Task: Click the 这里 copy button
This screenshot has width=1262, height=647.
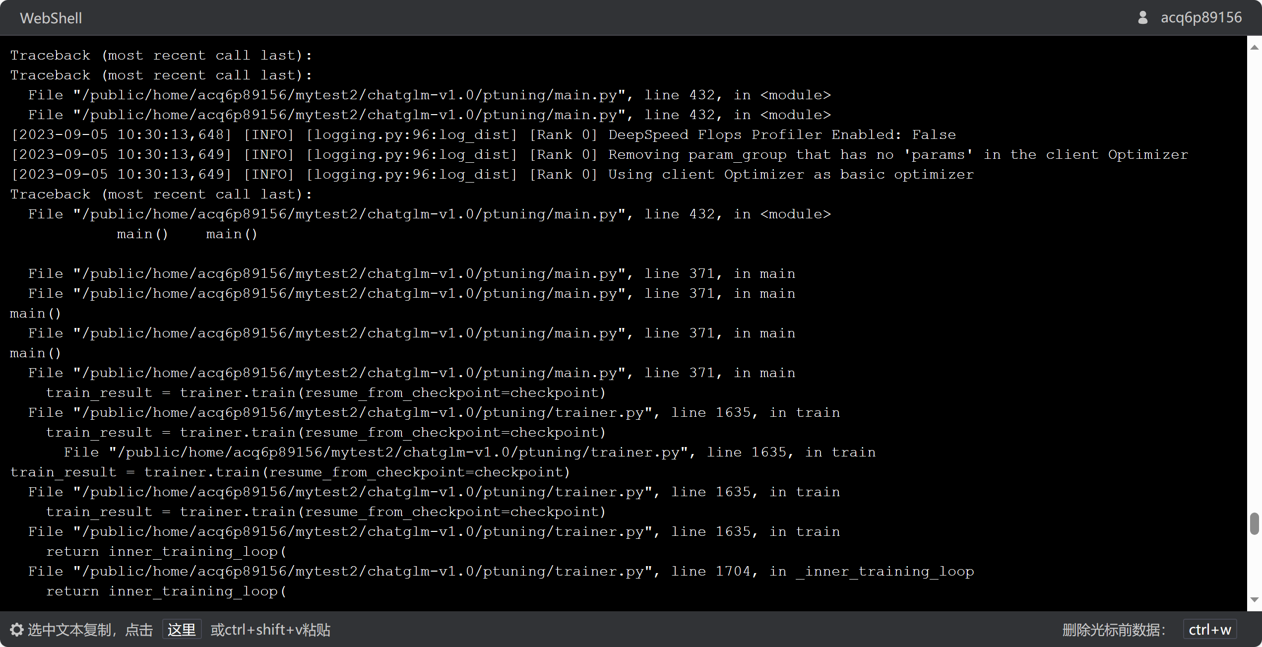Action: pos(182,630)
